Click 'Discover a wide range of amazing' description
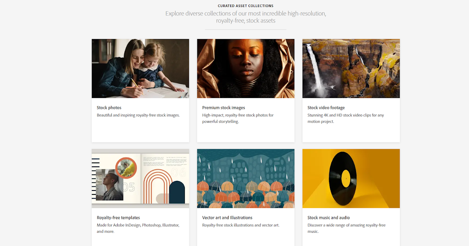469x246 pixels. (346, 228)
